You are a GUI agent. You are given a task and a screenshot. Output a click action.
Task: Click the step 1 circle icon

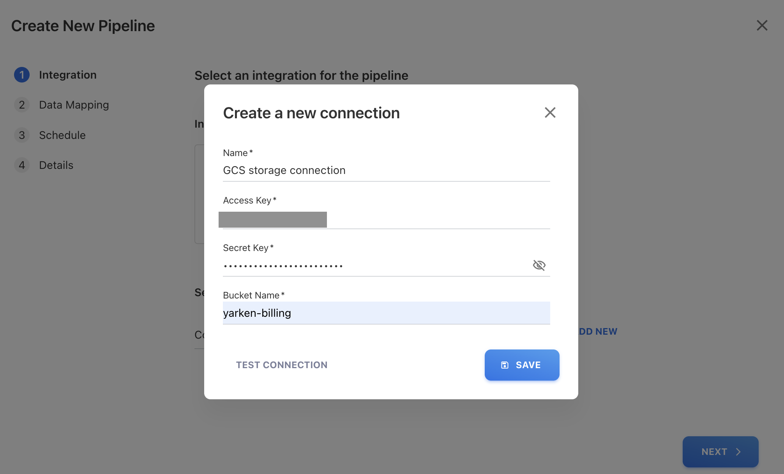(x=22, y=75)
